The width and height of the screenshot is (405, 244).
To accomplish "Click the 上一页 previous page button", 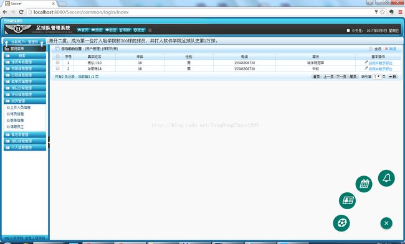I will [328, 77].
